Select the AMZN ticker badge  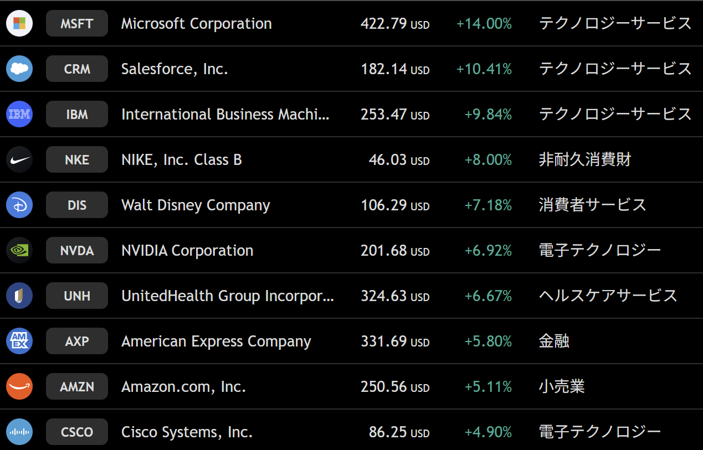(x=77, y=387)
